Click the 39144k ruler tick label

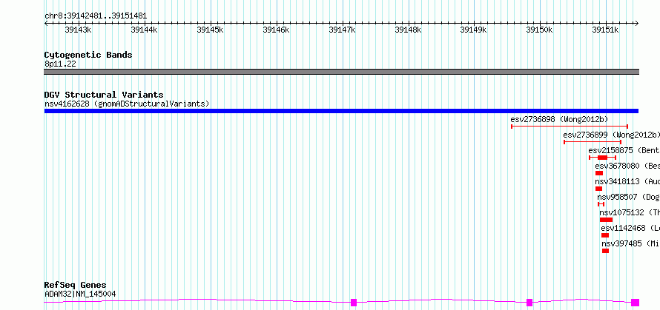144,30
